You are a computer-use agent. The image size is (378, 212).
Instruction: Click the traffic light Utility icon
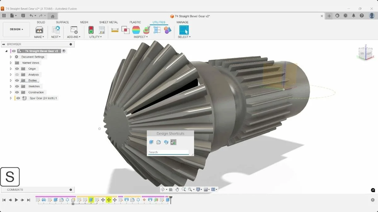coord(91,30)
